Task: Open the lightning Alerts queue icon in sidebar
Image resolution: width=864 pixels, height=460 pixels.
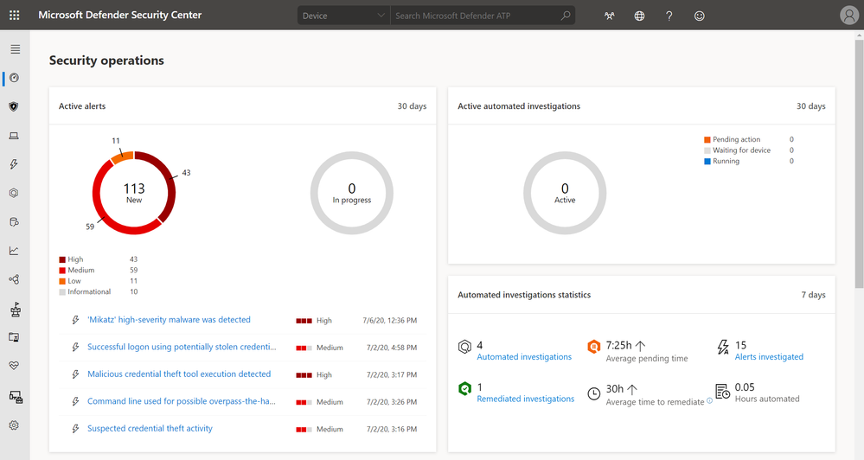Action: coord(15,164)
